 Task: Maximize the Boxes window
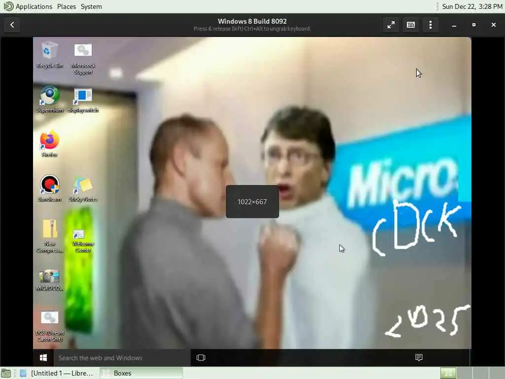[474, 25]
